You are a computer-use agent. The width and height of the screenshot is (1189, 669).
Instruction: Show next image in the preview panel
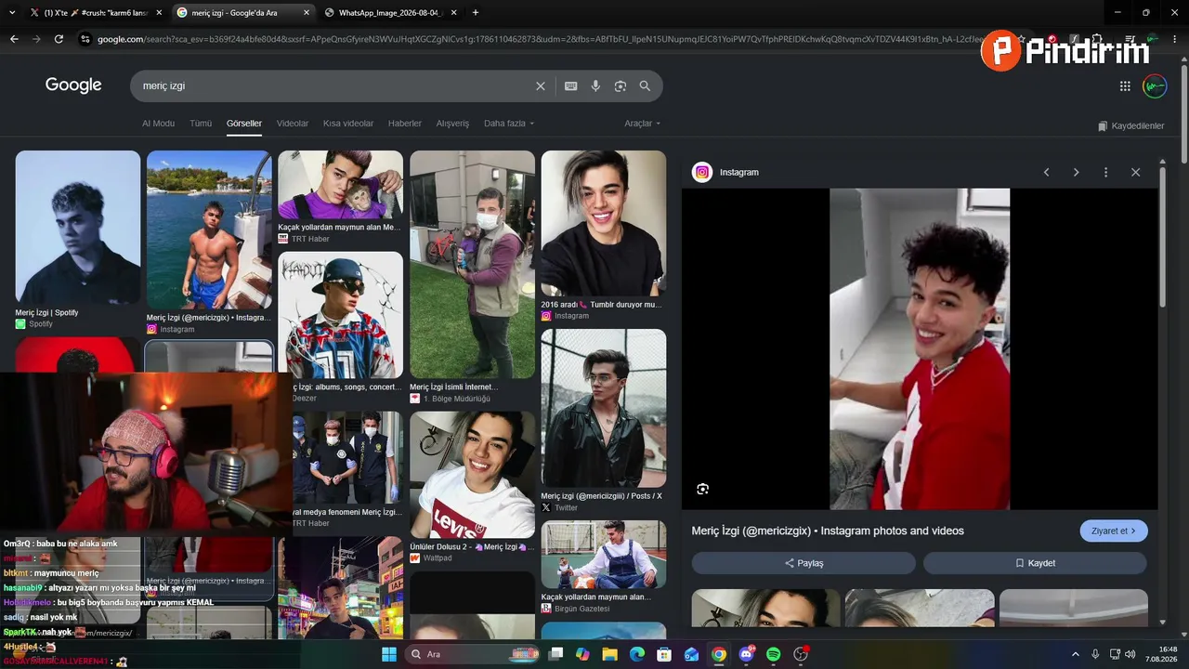[x=1076, y=172]
